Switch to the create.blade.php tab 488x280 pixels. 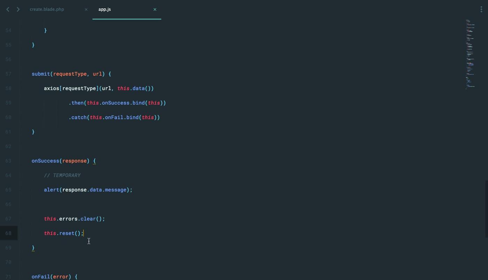pyautogui.click(x=47, y=9)
